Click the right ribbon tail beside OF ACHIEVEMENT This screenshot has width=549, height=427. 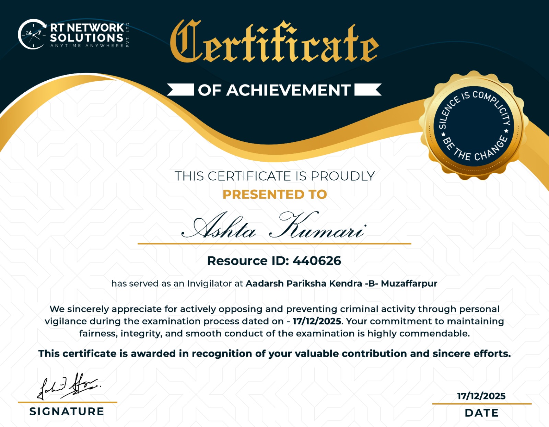367,90
